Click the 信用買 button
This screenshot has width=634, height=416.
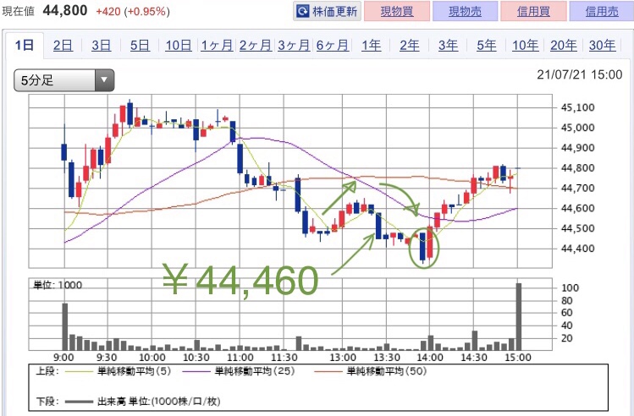pos(533,11)
